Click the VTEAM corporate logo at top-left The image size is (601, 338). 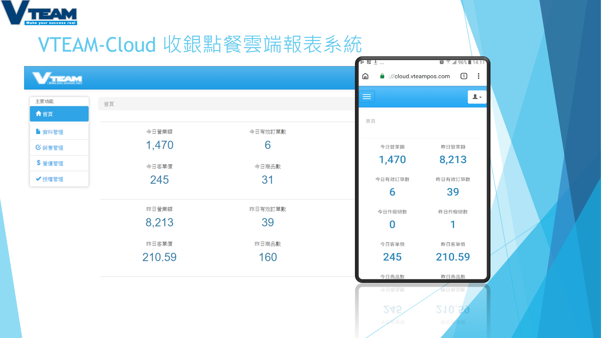pyautogui.click(x=39, y=13)
